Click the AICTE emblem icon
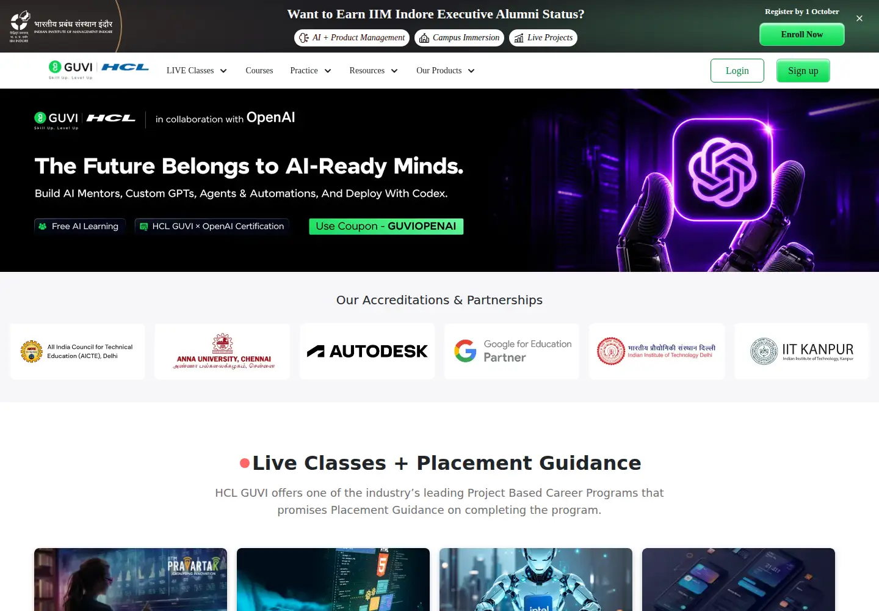This screenshot has height=611, width=879. coord(31,351)
